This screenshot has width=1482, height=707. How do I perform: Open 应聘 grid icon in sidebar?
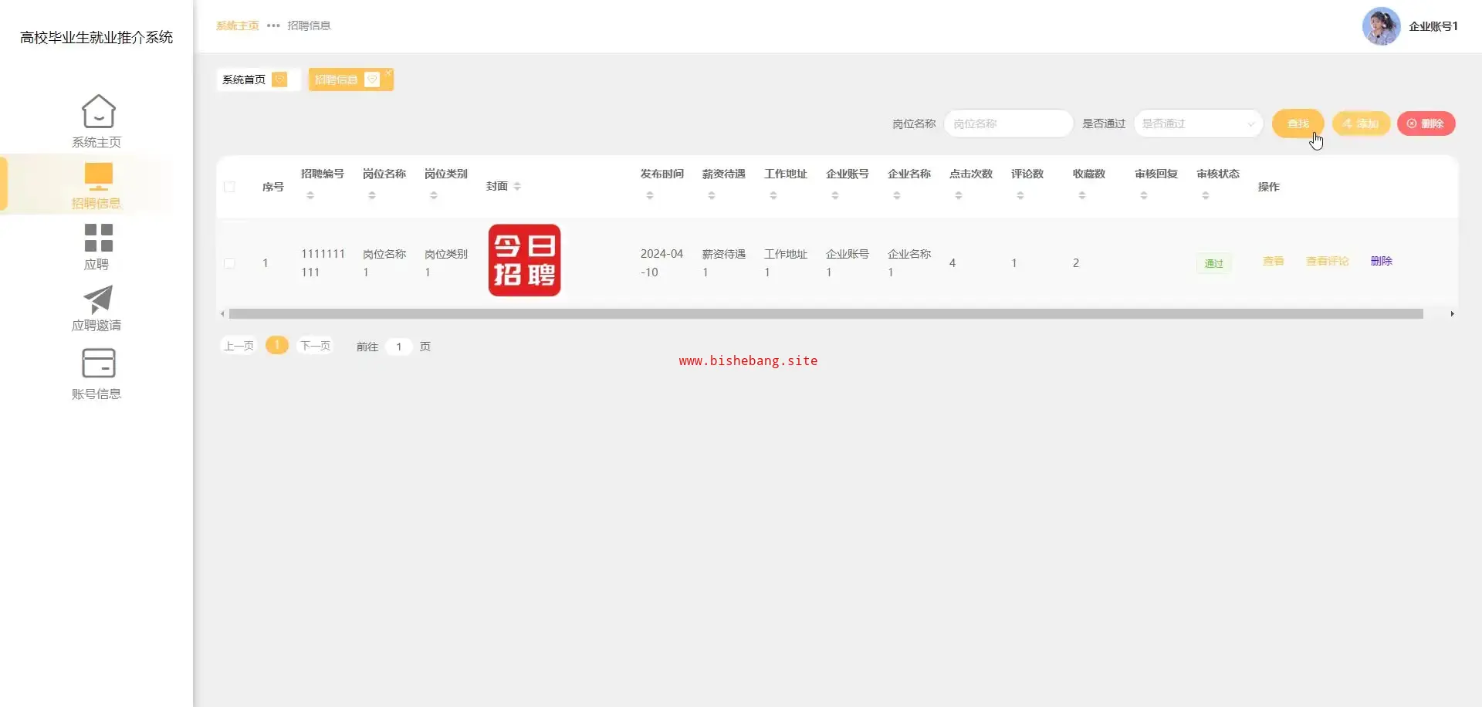point(98,238)
